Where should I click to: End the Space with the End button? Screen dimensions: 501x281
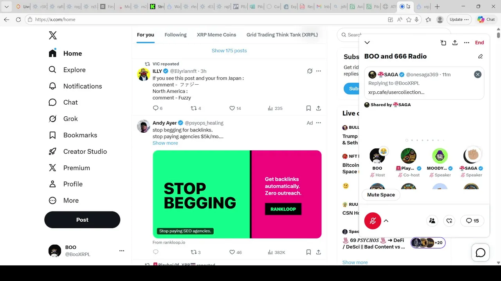[x=479, y=43]
